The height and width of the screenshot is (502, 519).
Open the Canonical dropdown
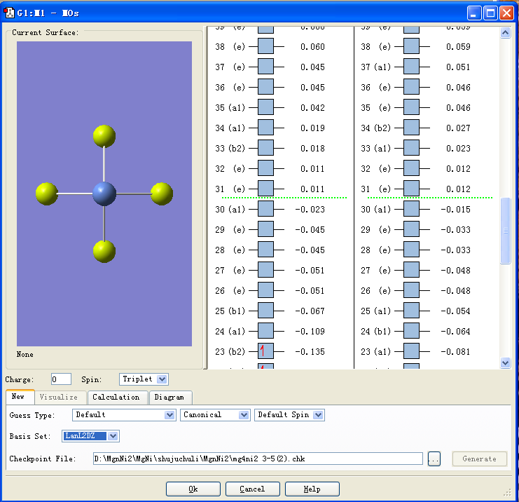tap(244, 415)
